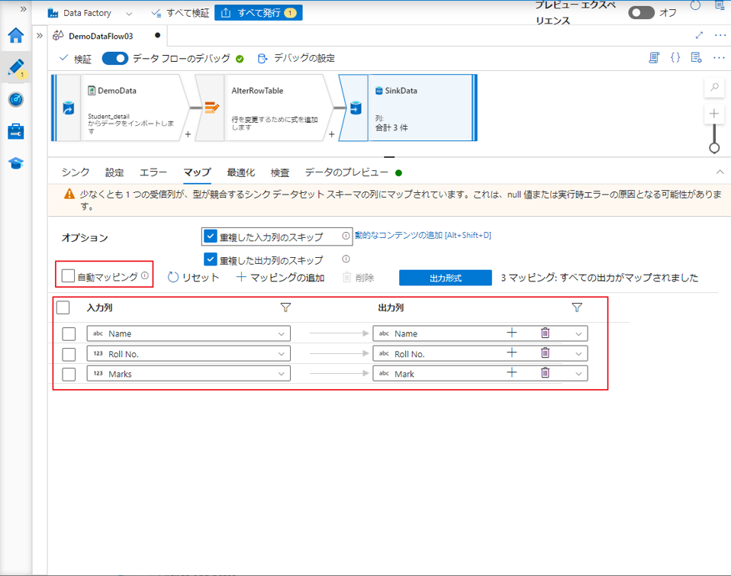Viewport: 731px width, 576px height.
Task: Click the 出力形式 button
Action: tap(445, 278)
